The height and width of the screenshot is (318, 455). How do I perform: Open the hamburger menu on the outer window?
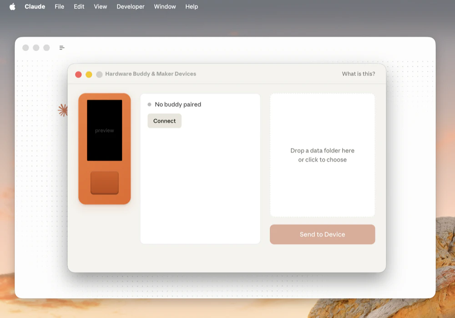pos(62,47)
